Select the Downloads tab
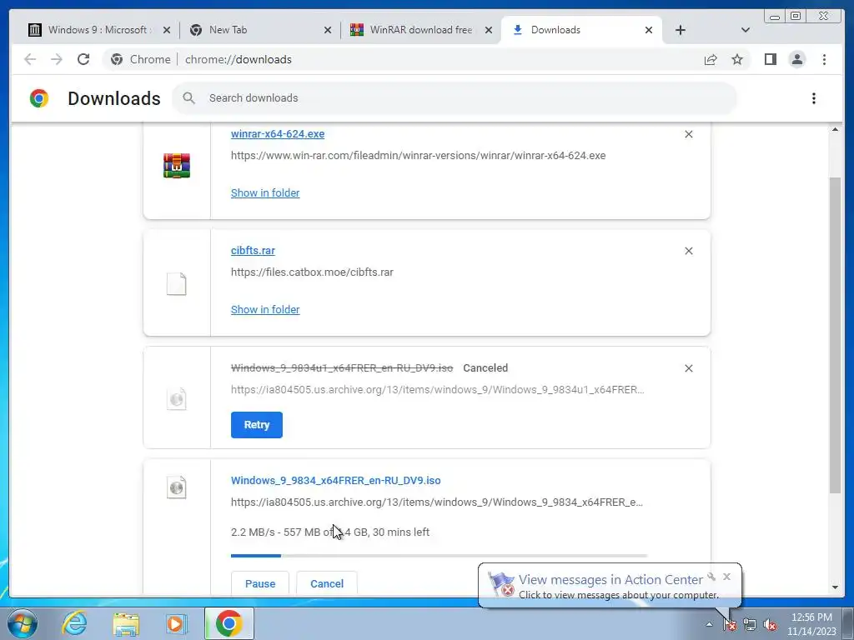The image size is (854, 640). tap(581, 30)
